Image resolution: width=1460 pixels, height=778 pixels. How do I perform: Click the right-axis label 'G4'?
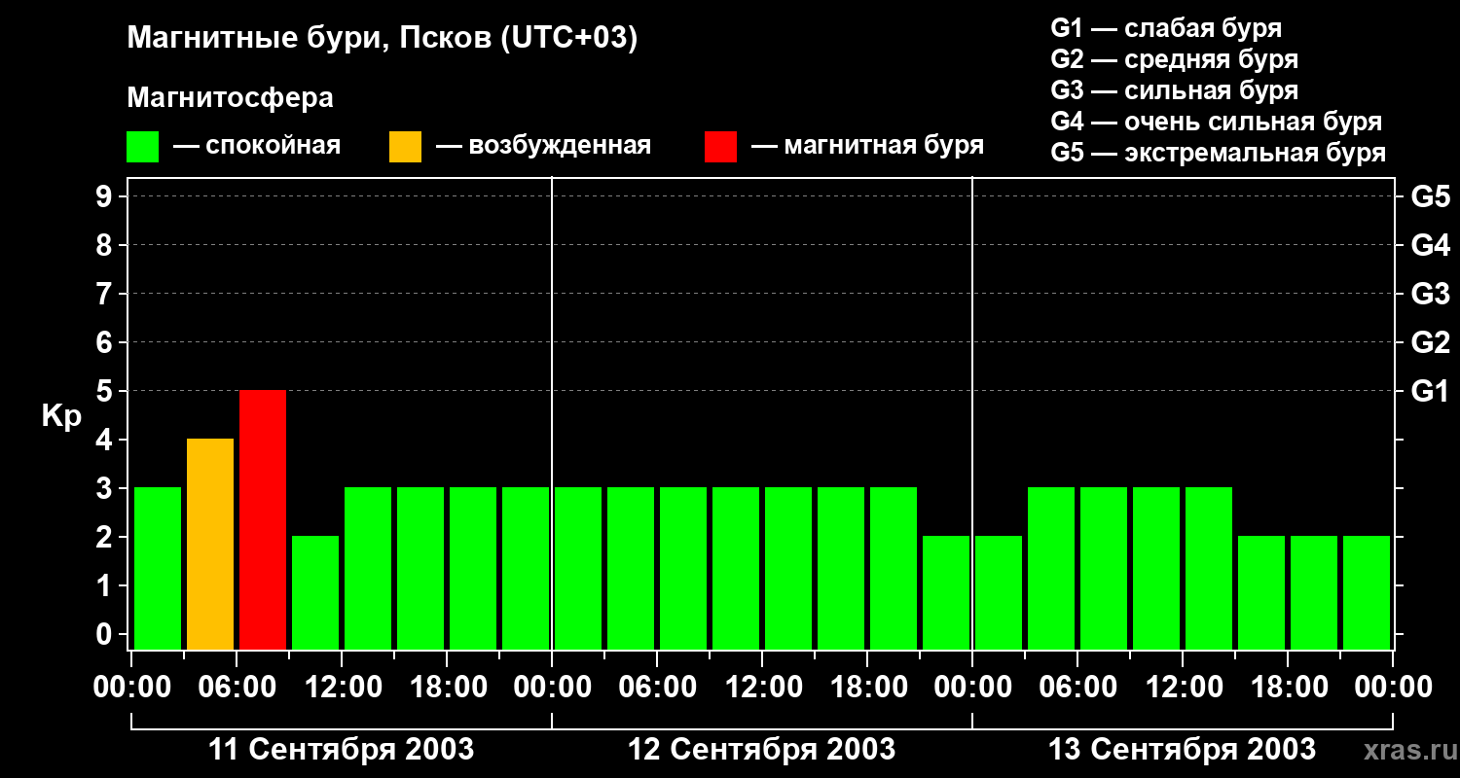coord(1430,245)
